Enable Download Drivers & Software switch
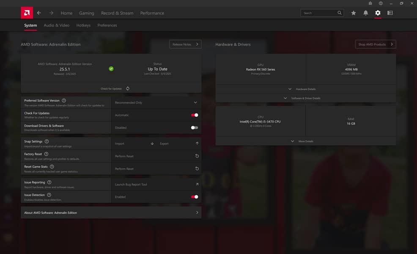Viewport: 417px width, 254px height. (195, 127)
